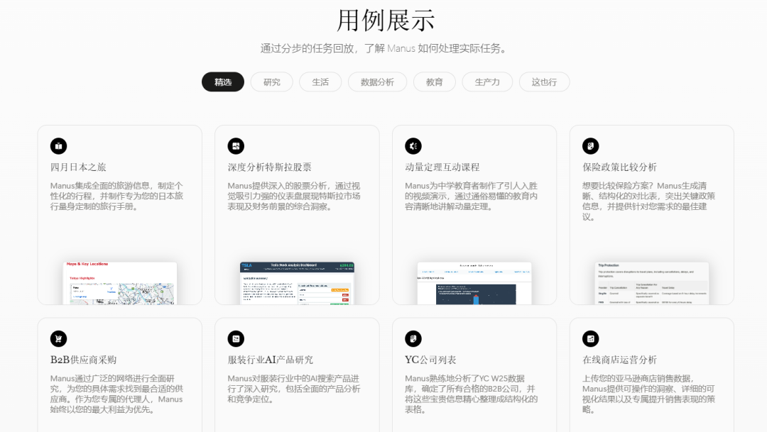Image resolution: width=767 pixels, height=432 pixels.
Task: Select the 生产力 tab
Action: pos(487,82)
